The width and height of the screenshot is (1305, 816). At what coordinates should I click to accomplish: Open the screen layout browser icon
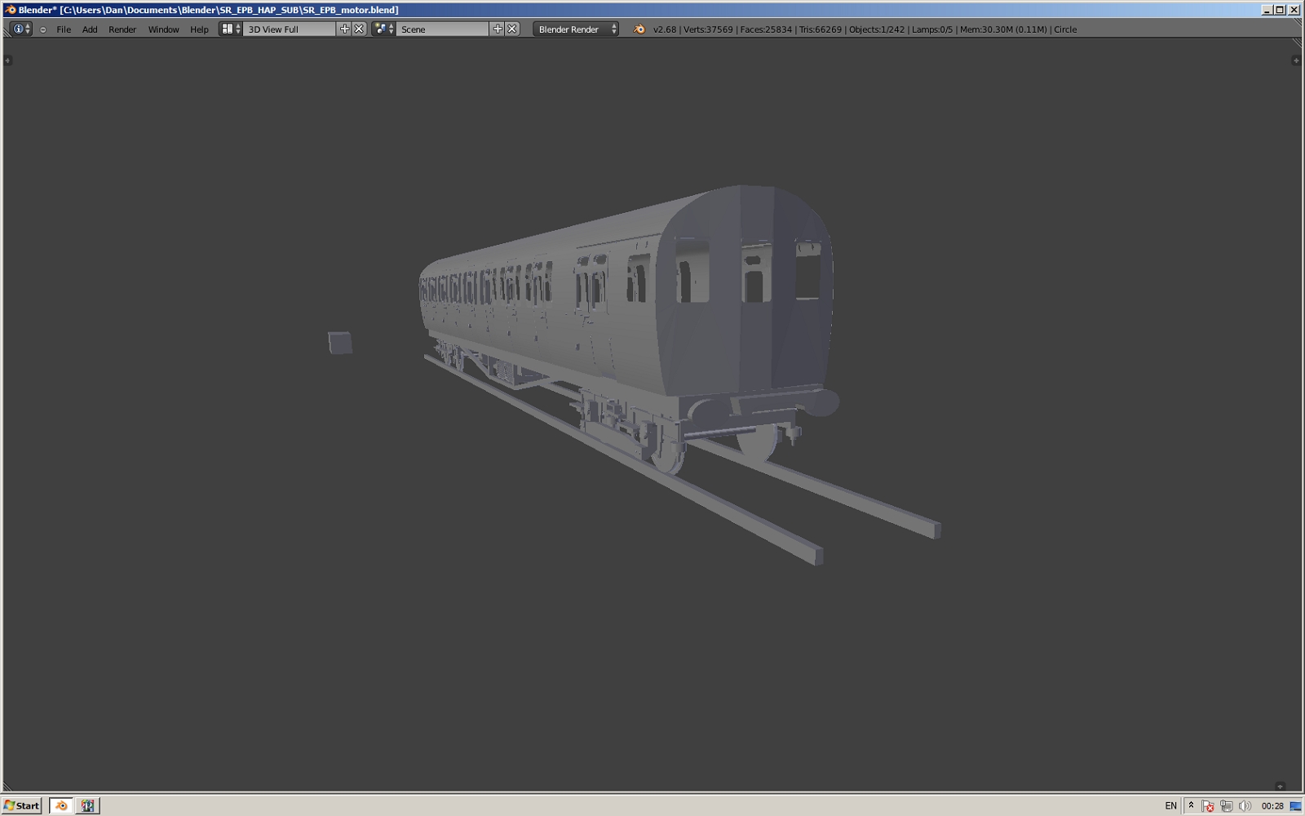pos(230,29)
